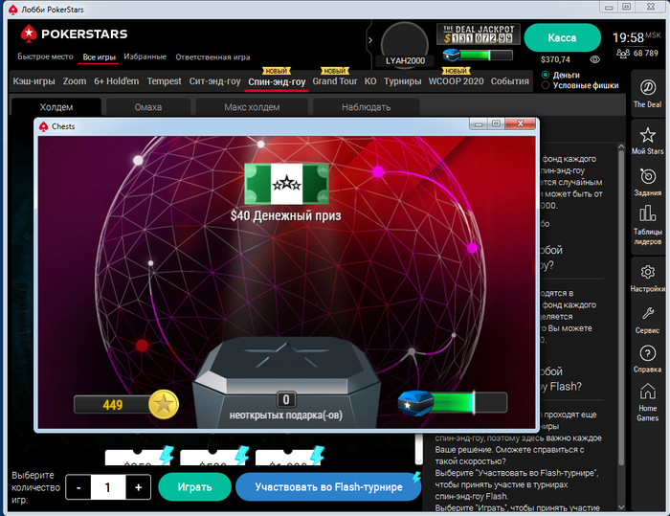
Task: Expand the header panel arrow left of avatar
Action: click(x=370, y=40)
